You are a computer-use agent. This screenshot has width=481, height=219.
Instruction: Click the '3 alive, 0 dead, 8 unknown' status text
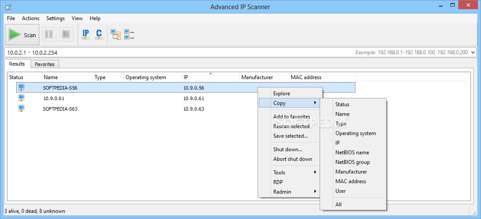(x=35, y=211)
